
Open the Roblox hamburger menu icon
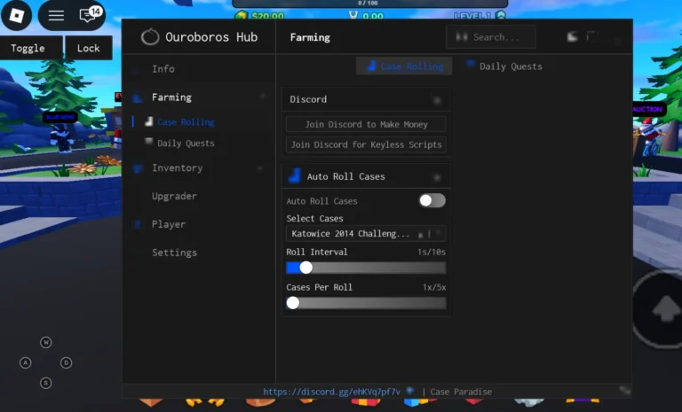point(56,16)
